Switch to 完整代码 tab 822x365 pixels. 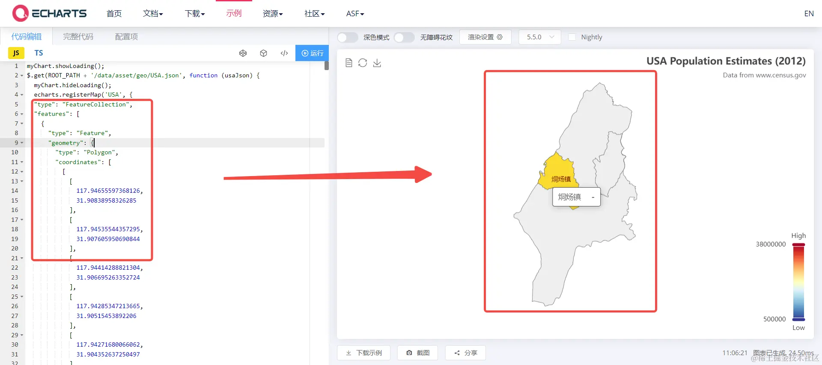78,37
